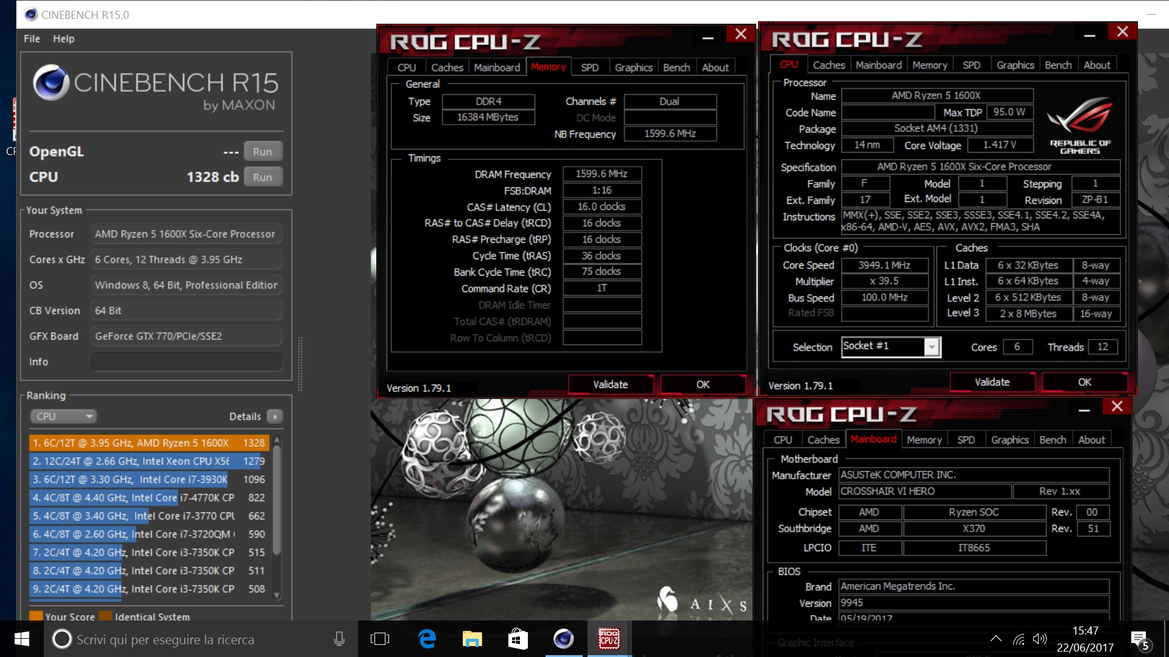The height and width of the screenshot is (657, 1169).
Task: Click the Windows Start button
Action: [x=22, y=639]
